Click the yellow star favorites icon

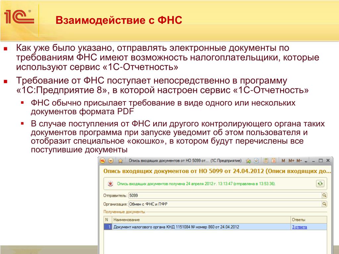(x=121, y=161)
